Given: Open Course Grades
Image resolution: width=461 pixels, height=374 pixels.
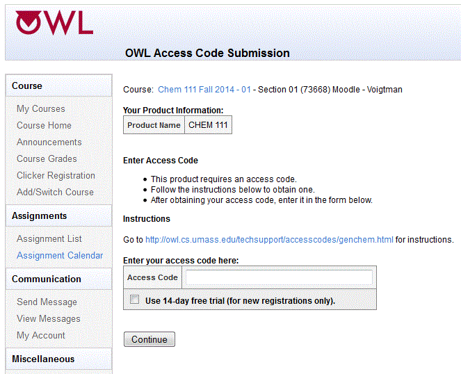Looking at the screenshot, I should [x=47, y=159].
